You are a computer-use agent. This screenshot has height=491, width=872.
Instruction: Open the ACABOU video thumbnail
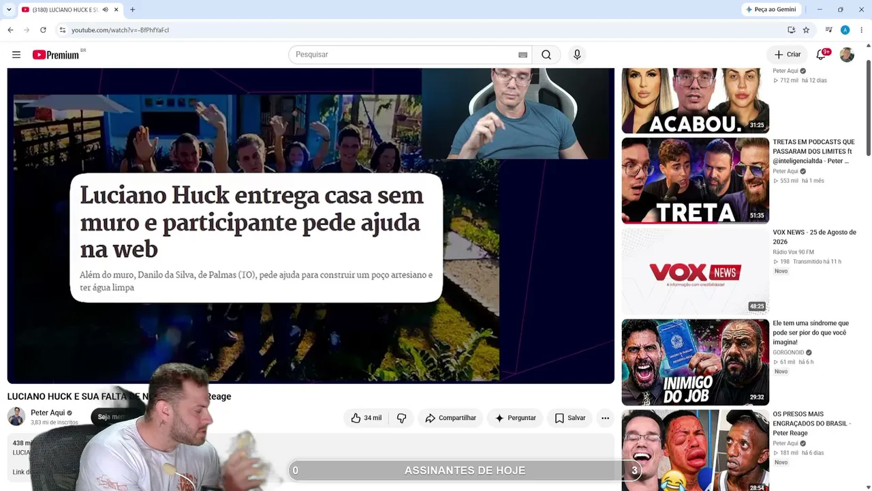[695, 100]
